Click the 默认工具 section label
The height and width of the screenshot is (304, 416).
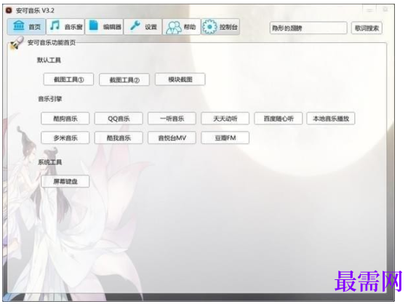coord(49,60)
